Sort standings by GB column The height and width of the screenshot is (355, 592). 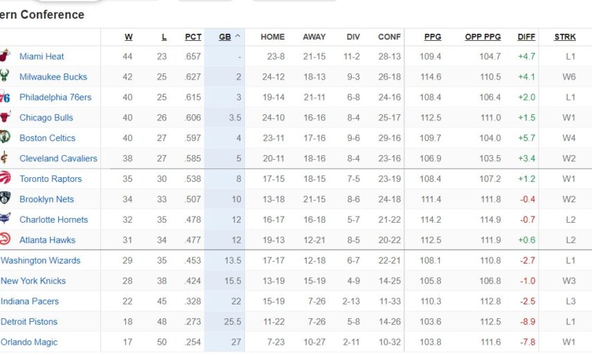pyautogui.click(x=225, y=37)
